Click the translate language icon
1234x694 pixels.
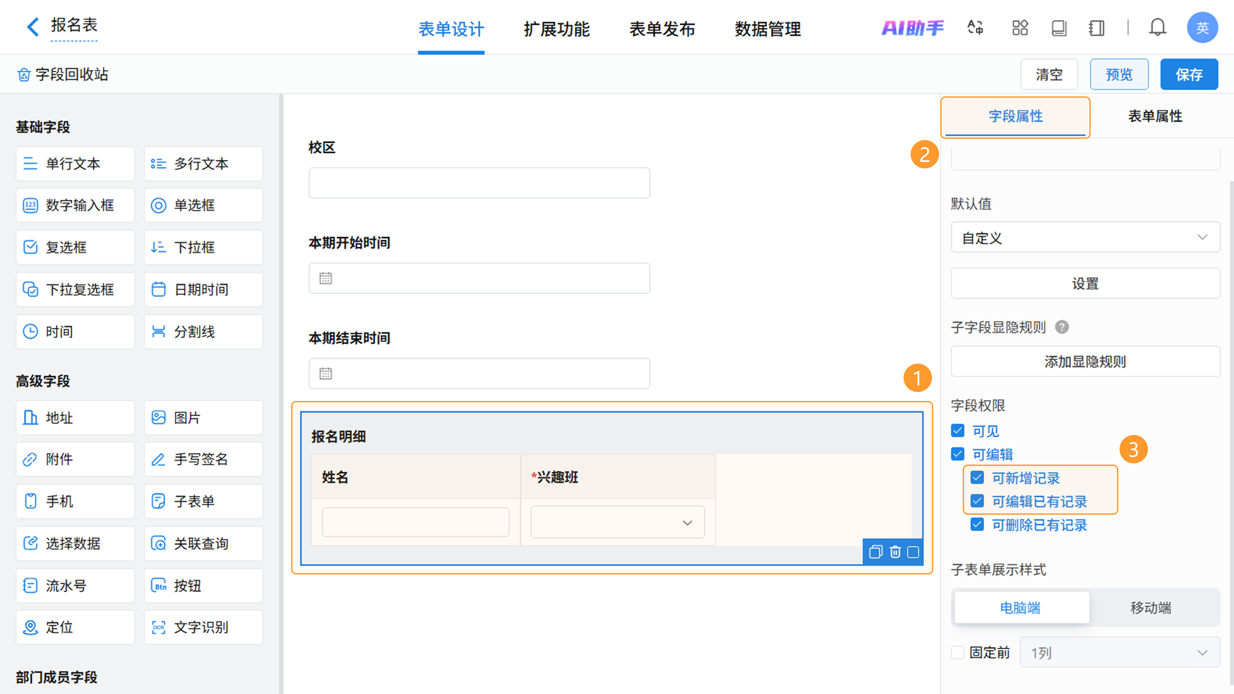pyautogui.click(x=975, y=28)
